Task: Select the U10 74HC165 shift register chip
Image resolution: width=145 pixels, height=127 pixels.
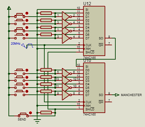Action: coord(94,88)
